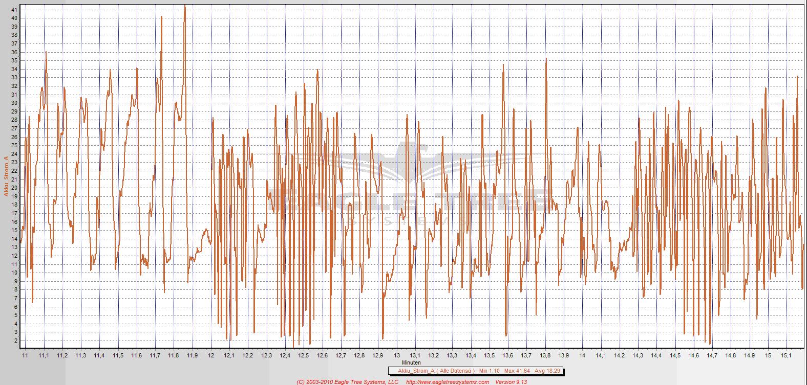807x385 pixels.
Task: Click the y-axis tick label 25
Action: [x=14, y=145]
